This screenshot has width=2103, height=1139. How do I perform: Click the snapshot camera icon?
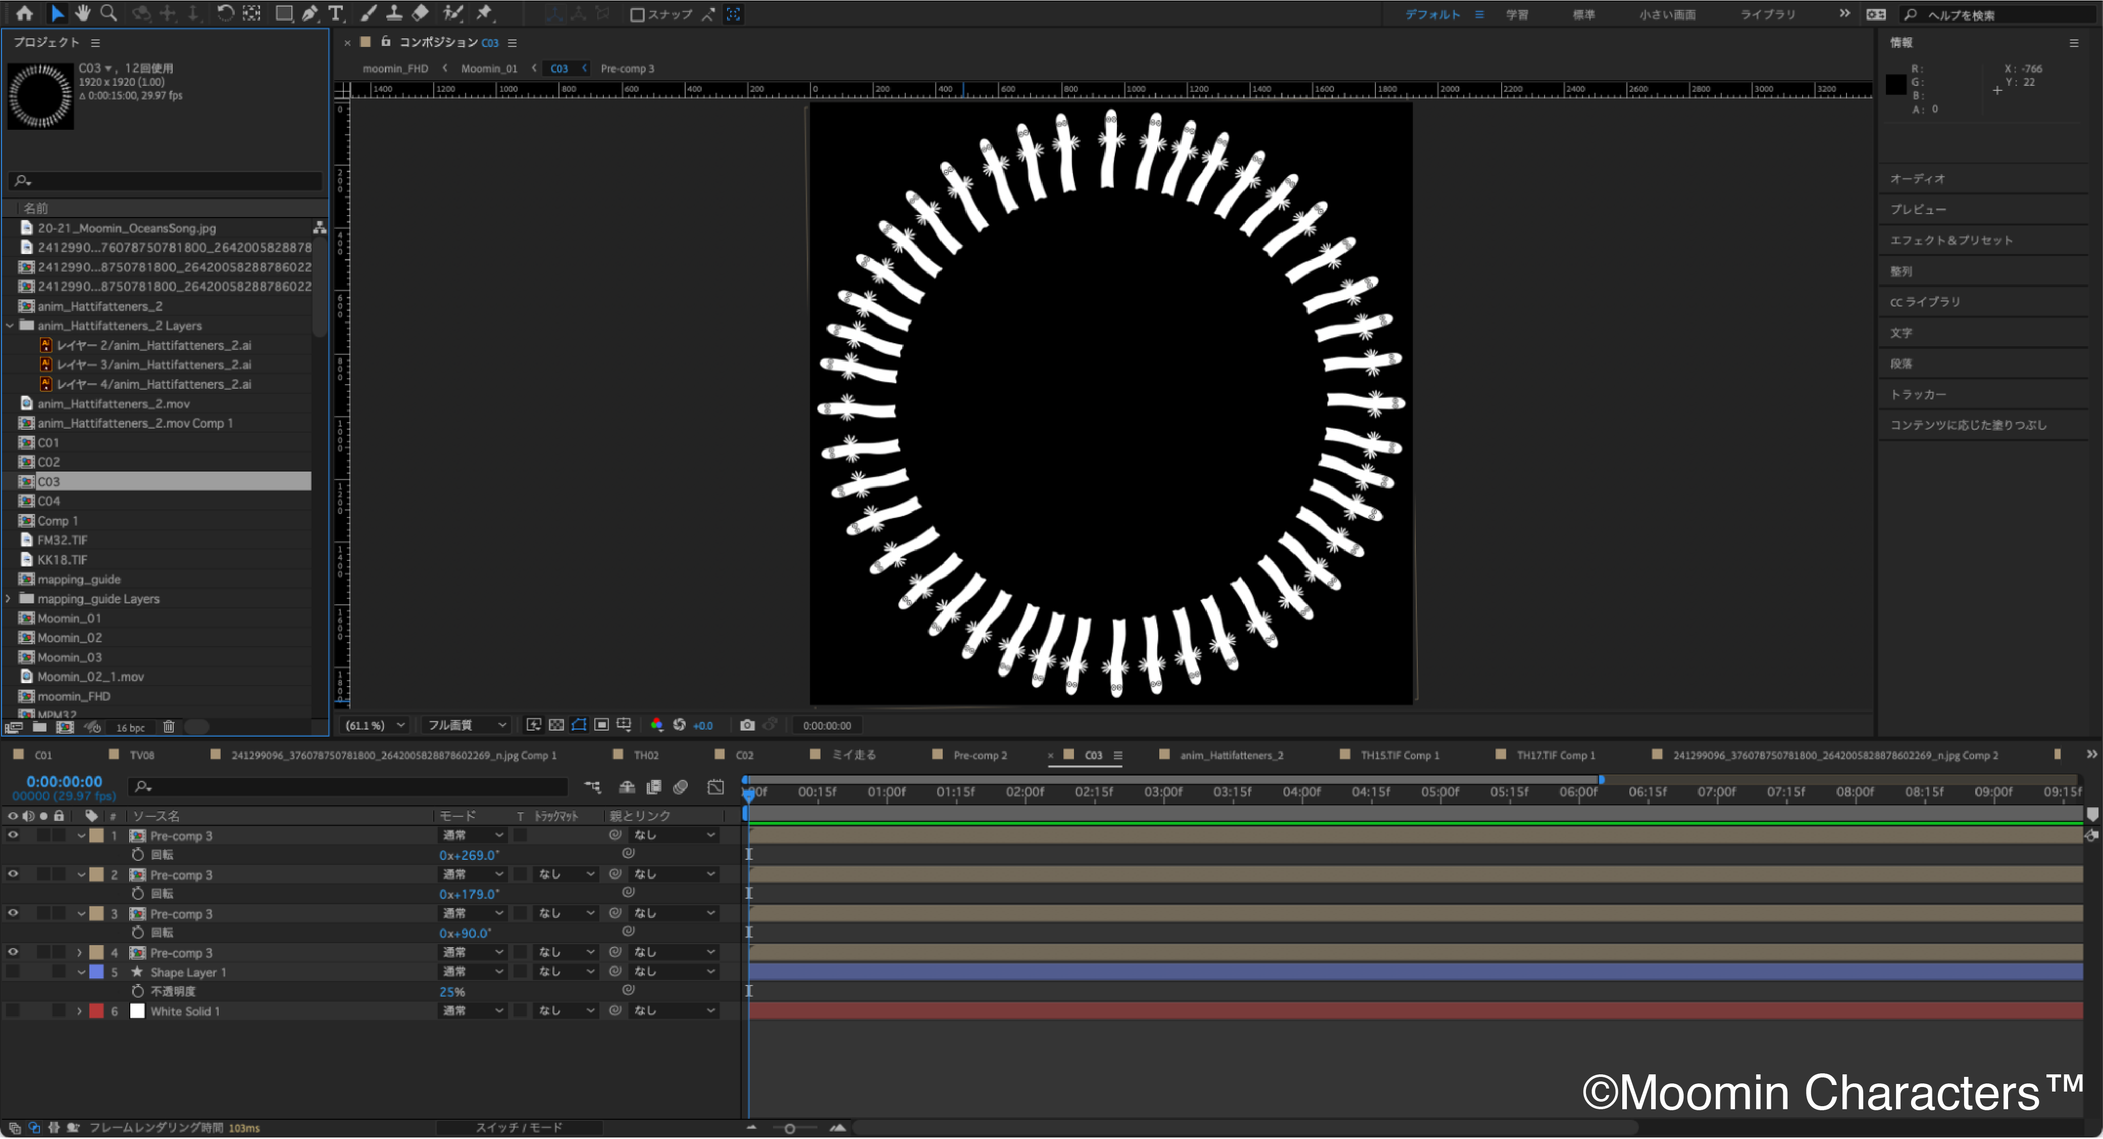(746, 725)
